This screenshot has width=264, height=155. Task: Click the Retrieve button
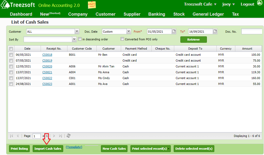click(193, 39)
